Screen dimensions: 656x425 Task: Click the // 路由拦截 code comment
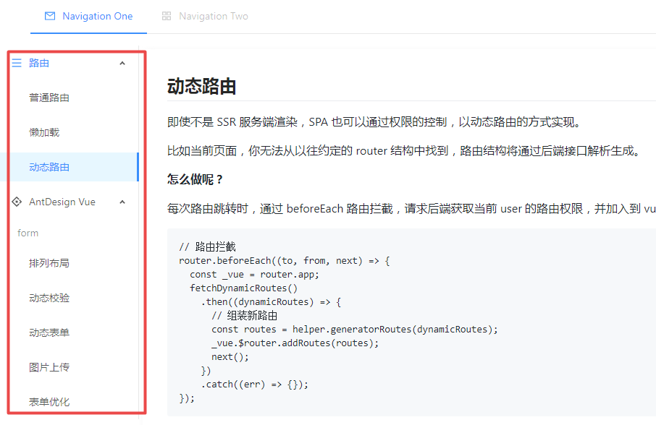click(208, 246)
